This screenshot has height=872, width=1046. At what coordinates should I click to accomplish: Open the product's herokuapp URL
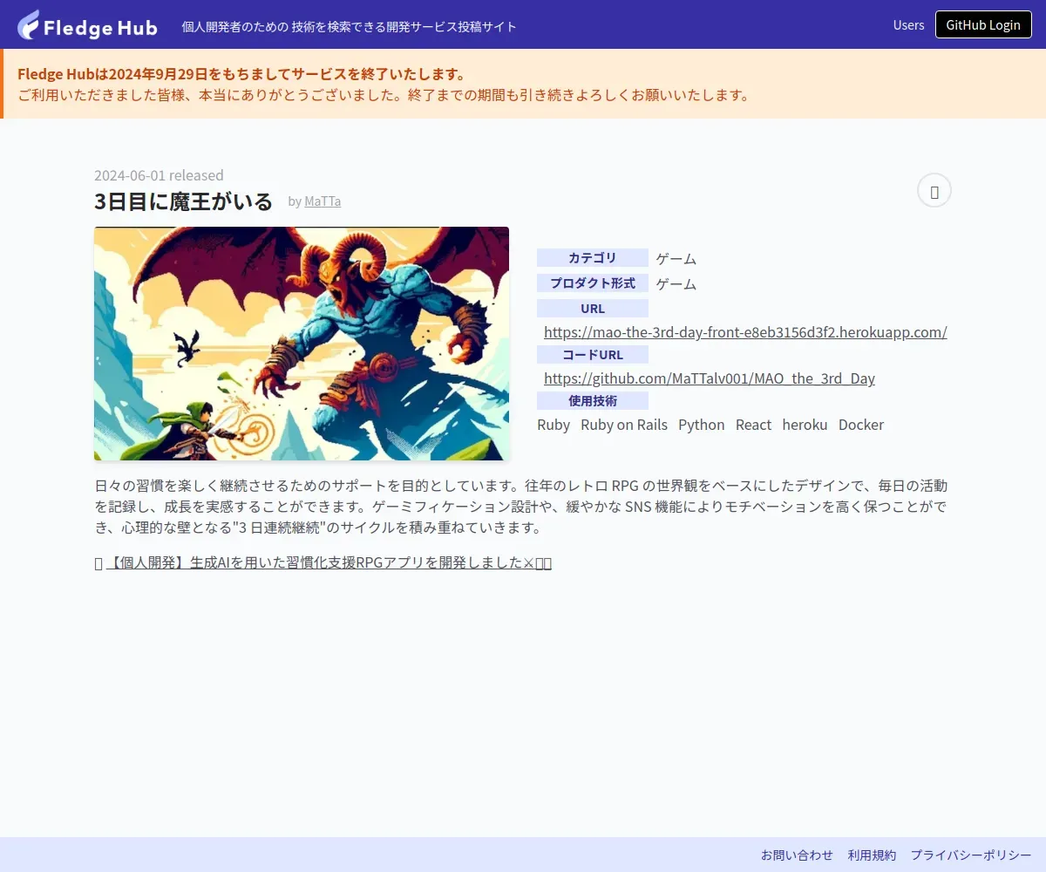click(745, 332)
